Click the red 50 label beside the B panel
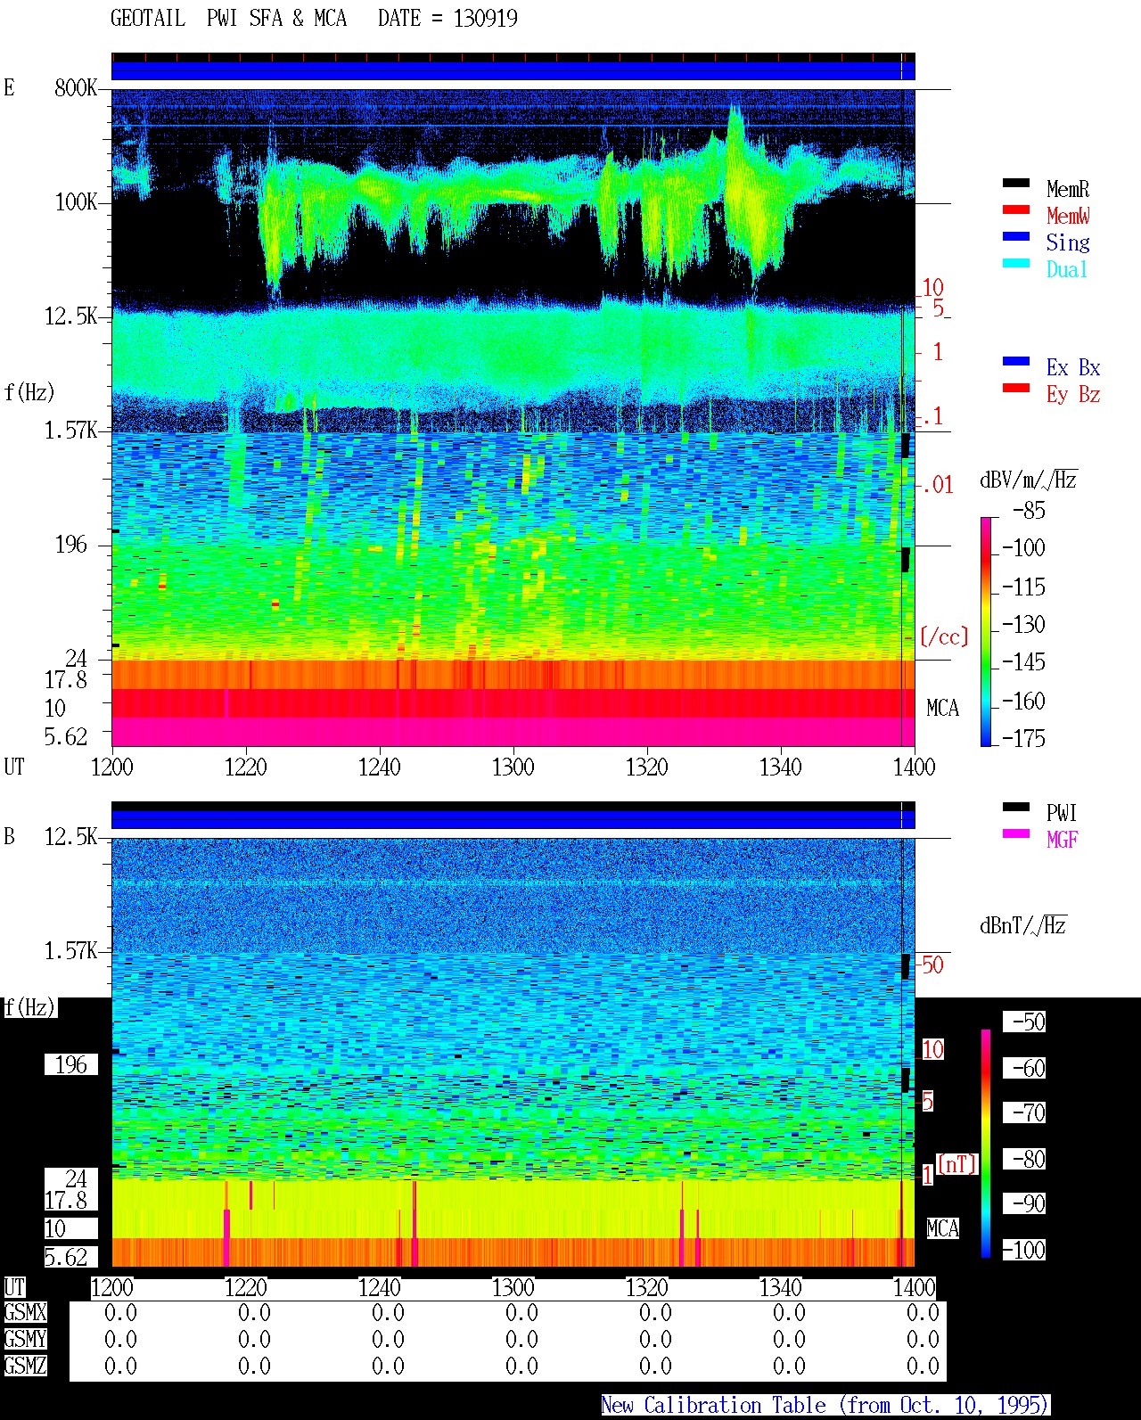 [x=932, y=965]
